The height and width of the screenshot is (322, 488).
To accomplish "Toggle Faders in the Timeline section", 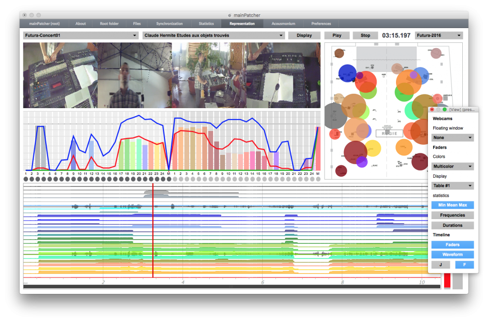I will (x=453, y=245).
